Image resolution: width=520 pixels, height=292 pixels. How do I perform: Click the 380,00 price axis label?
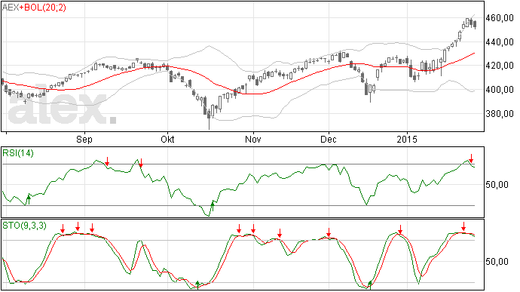pos(500,114)
